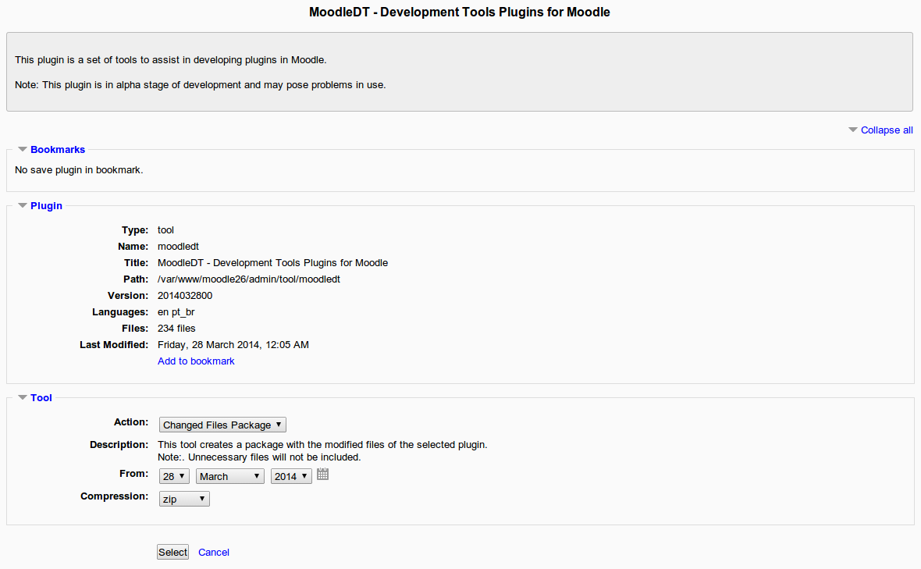
Task: Click the dropdown arrow on the day selector
Action: coord(181,475)
